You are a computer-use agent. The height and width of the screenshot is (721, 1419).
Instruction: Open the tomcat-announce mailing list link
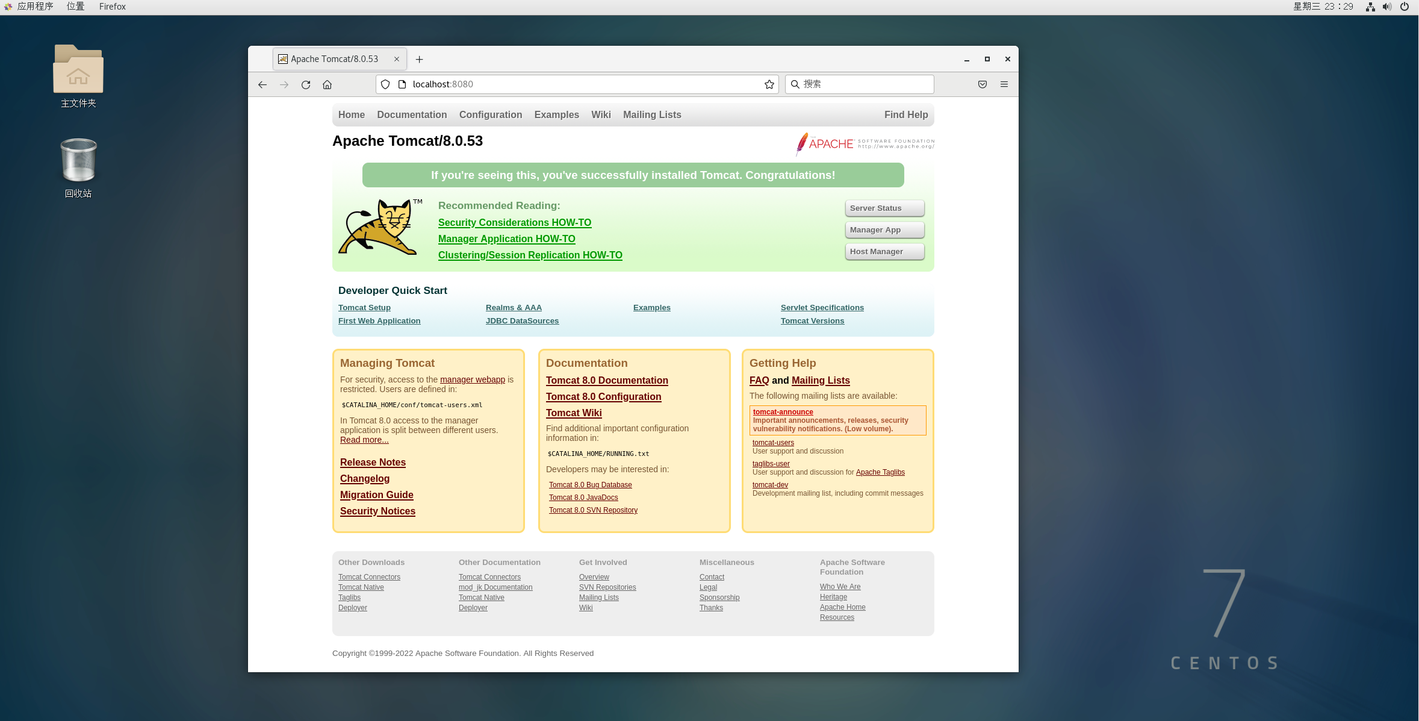[783, 412]
